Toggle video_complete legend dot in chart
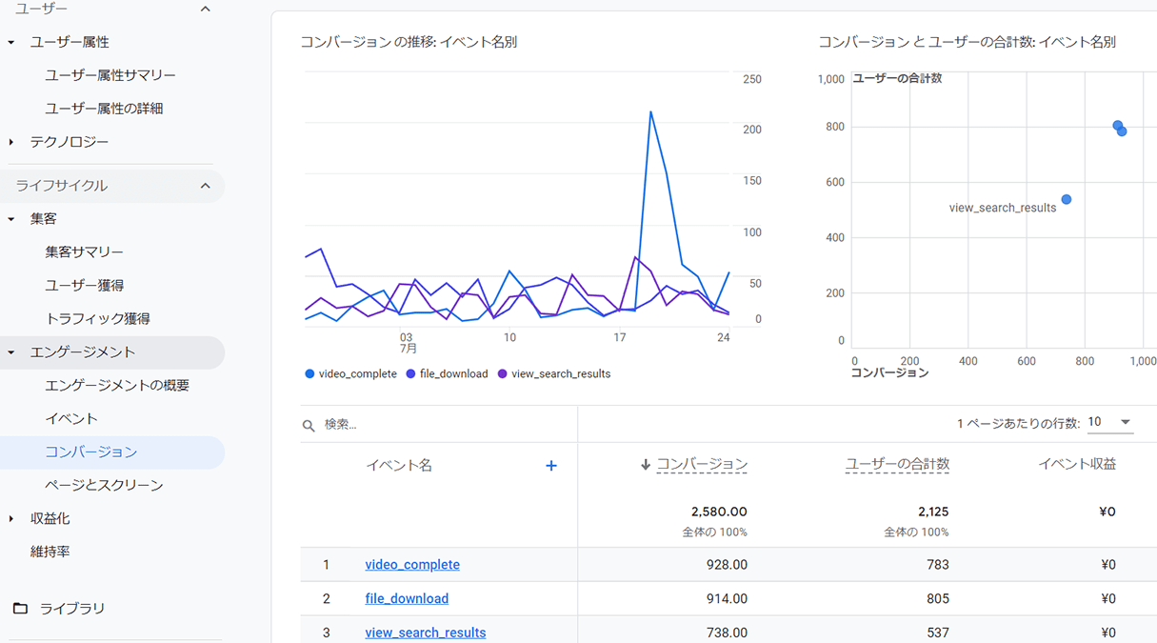1157x643 pixels. 309,374
